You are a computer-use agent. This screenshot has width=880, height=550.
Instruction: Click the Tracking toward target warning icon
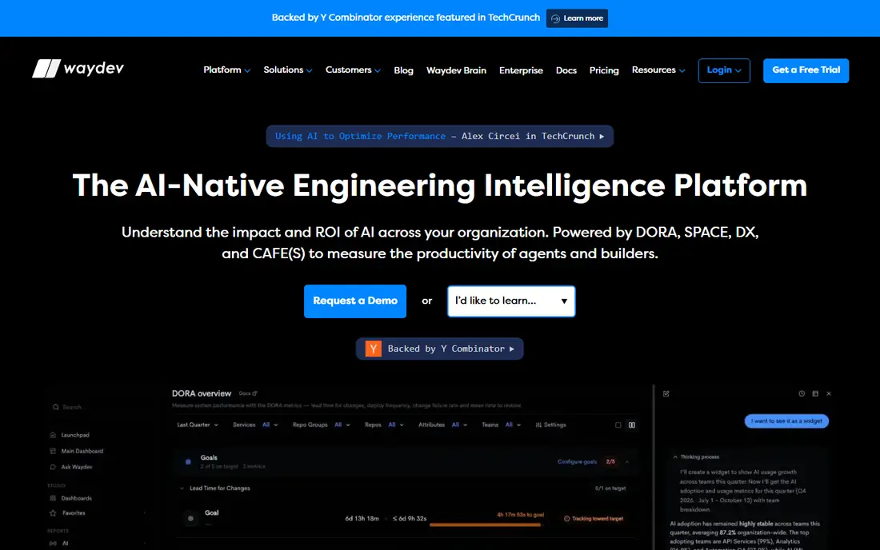[567, 519]
